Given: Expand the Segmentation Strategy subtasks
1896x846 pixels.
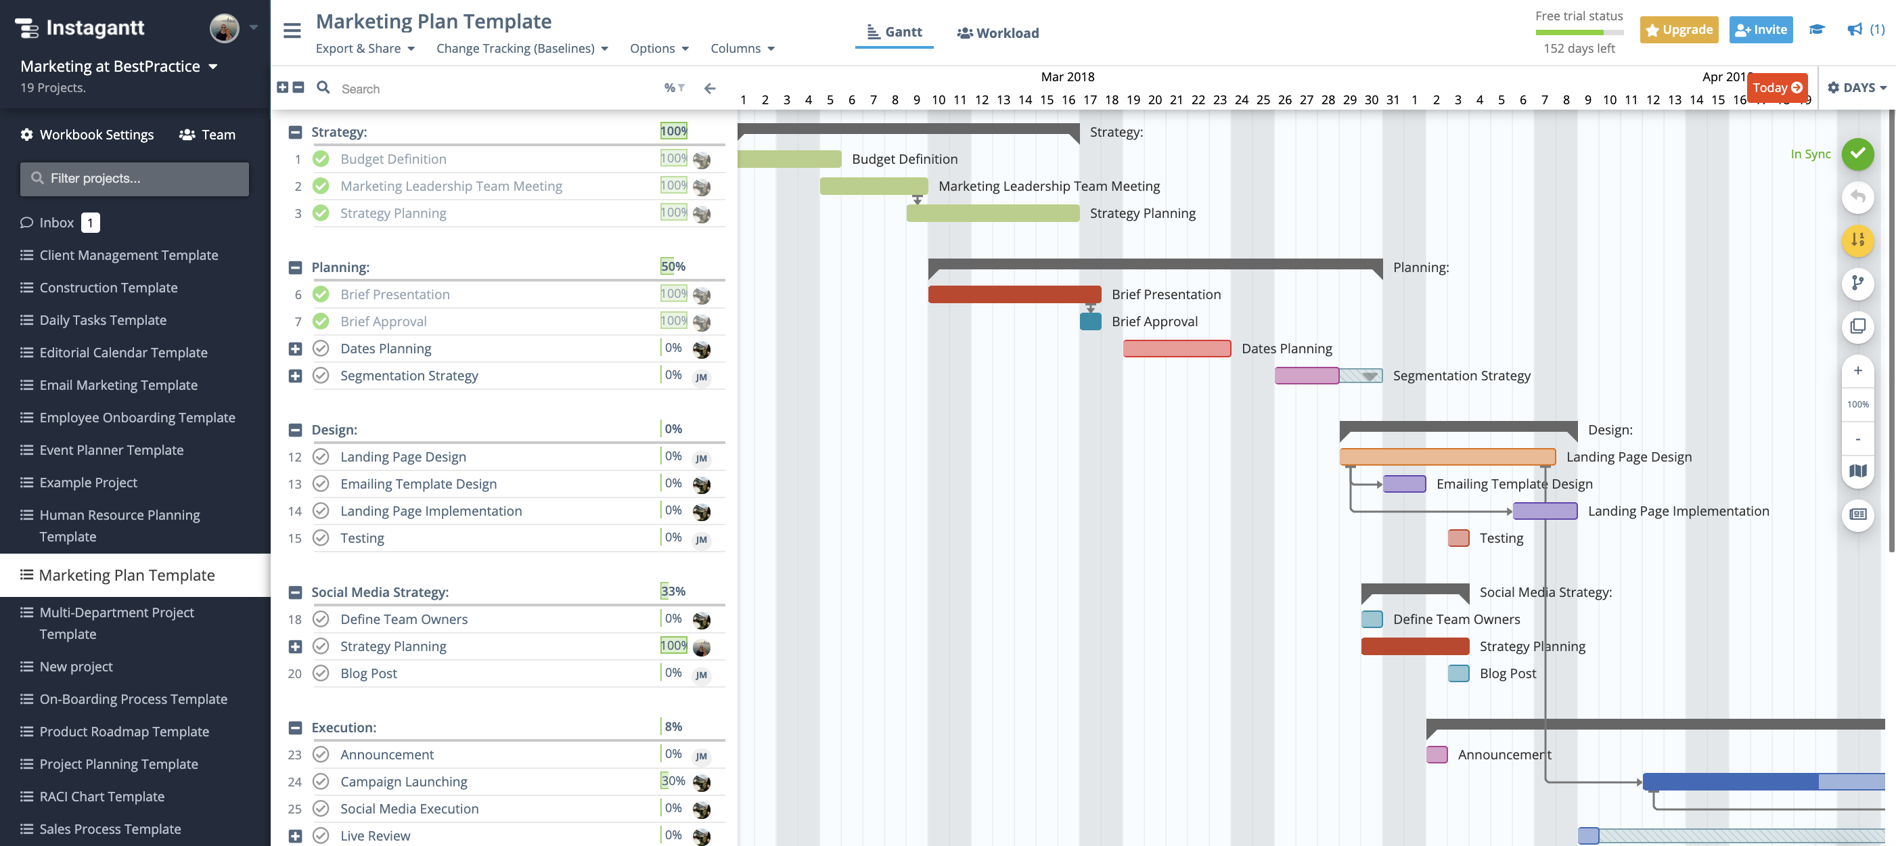Looking at the screenshot, I should 295,376.
